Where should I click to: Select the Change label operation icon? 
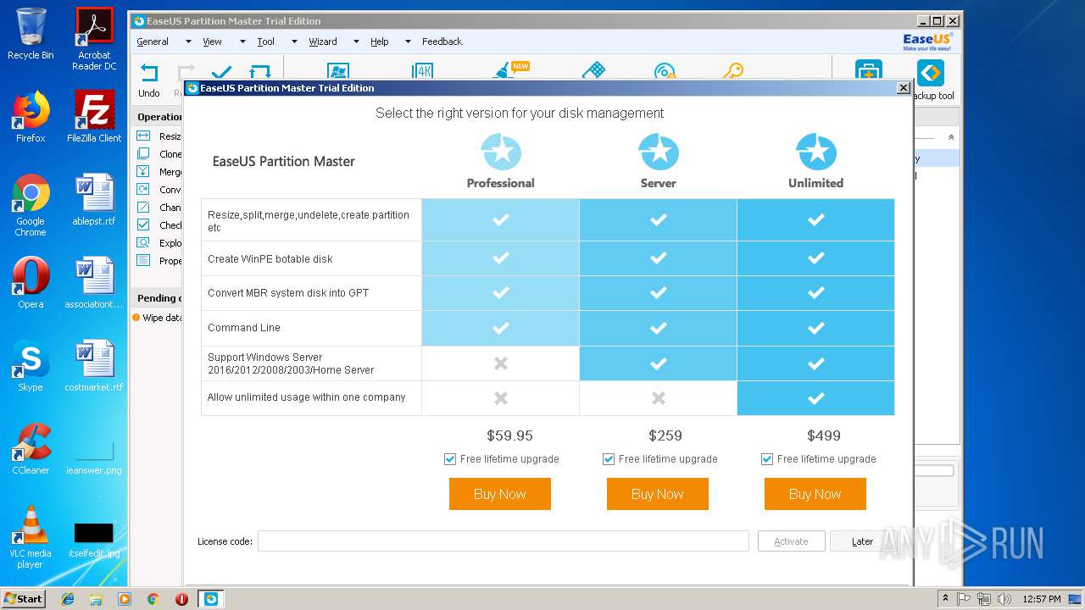143,208
